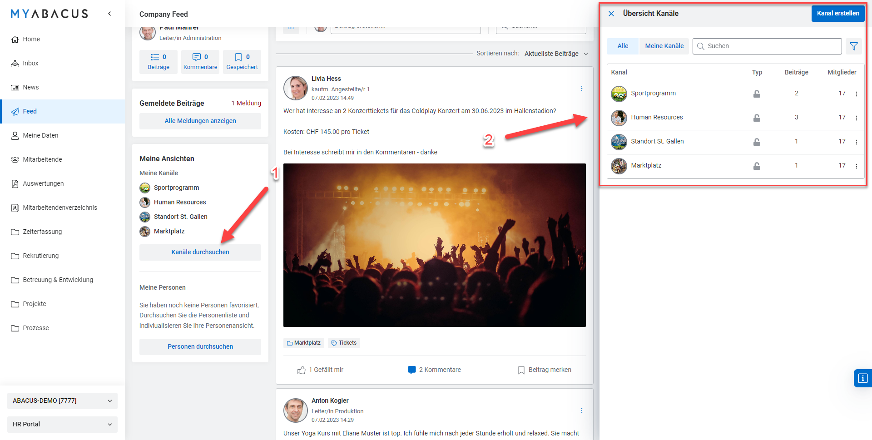The width and height of the screenshot is (872, 440).
Task: Click the lock icon in Marktplatz row
Action: 757,166
